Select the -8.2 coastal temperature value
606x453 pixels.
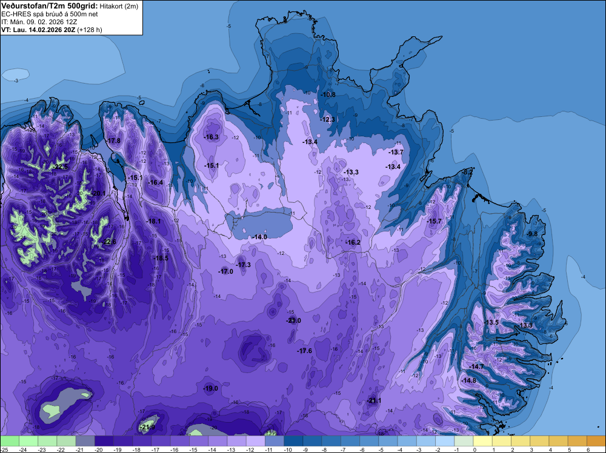click(x=467, y=172)
